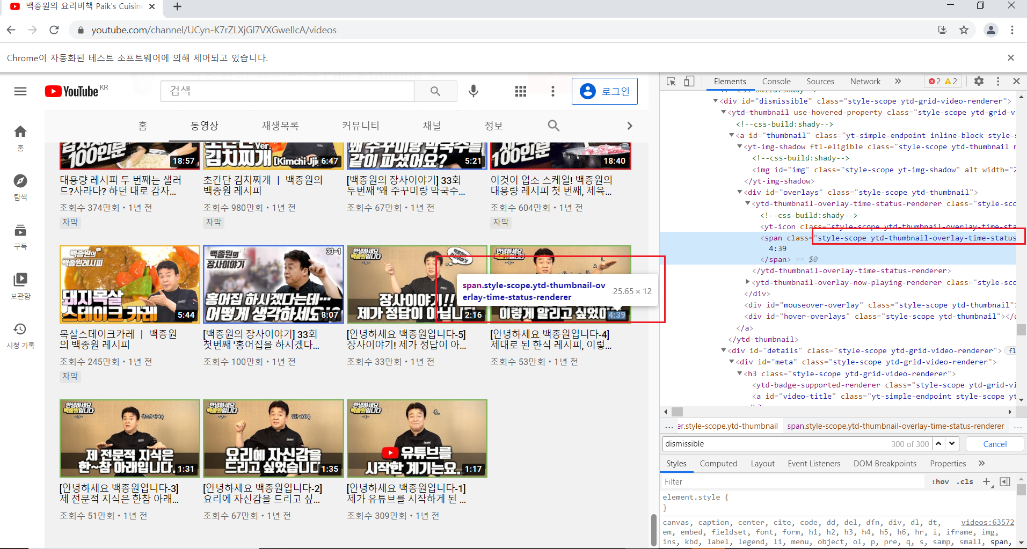This screenshot has height=549, width=1027.
Task: Open Library (보관함) in sidebar
Action: [x=20, y=286]
